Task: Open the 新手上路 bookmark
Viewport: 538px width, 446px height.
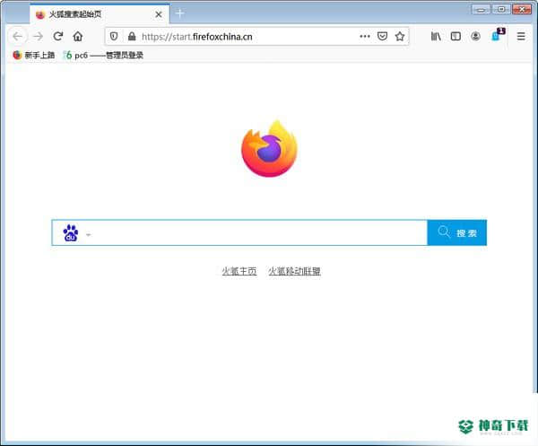Action: click(x=34, y=55)
